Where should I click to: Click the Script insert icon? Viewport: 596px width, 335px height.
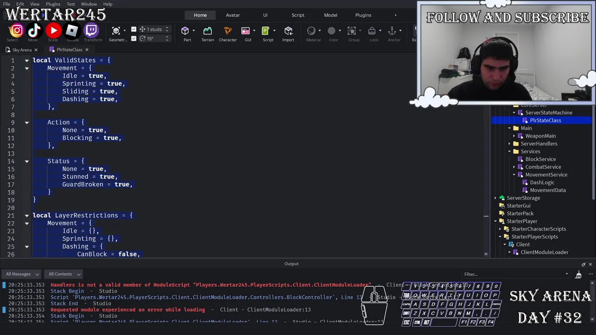(265, 31)
